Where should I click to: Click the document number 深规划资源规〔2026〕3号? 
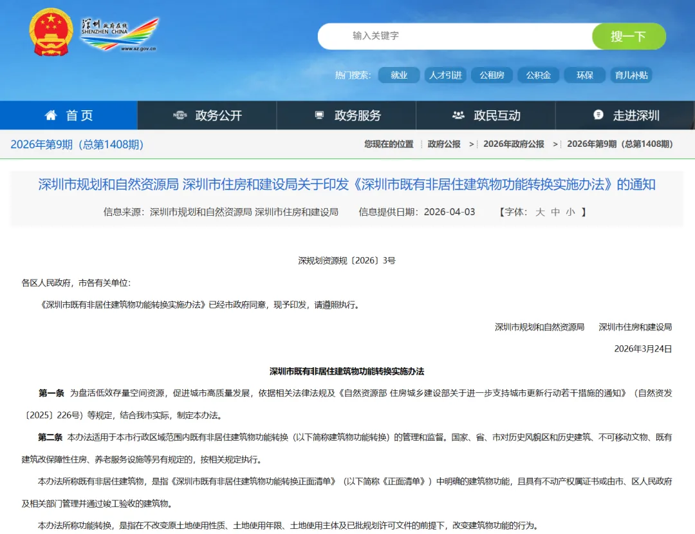347,261
